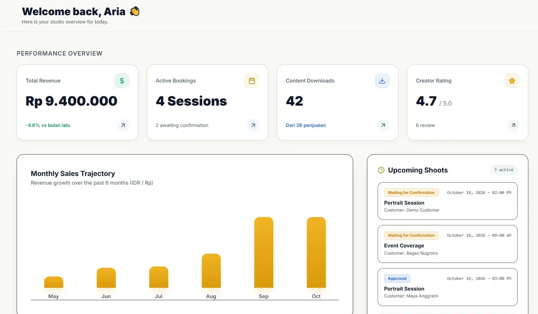Image resolution: width=538 pixels, height=314 pixels.
Task: Click the Dari 26 penjualan link
Action: pyautogui.click(x=306, y=125)
